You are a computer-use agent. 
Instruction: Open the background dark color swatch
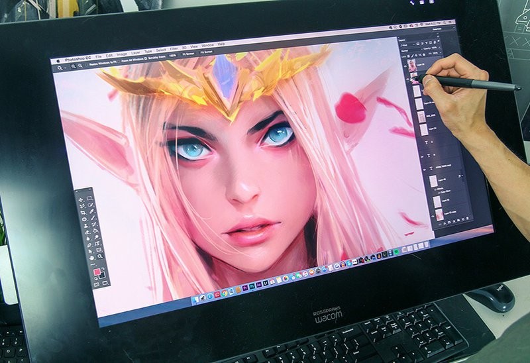tap(103, 276)
